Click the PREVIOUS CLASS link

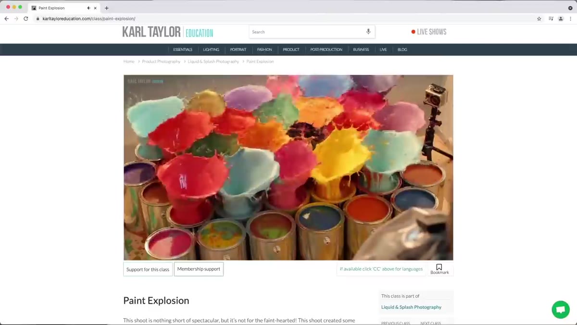pos(396,323)
